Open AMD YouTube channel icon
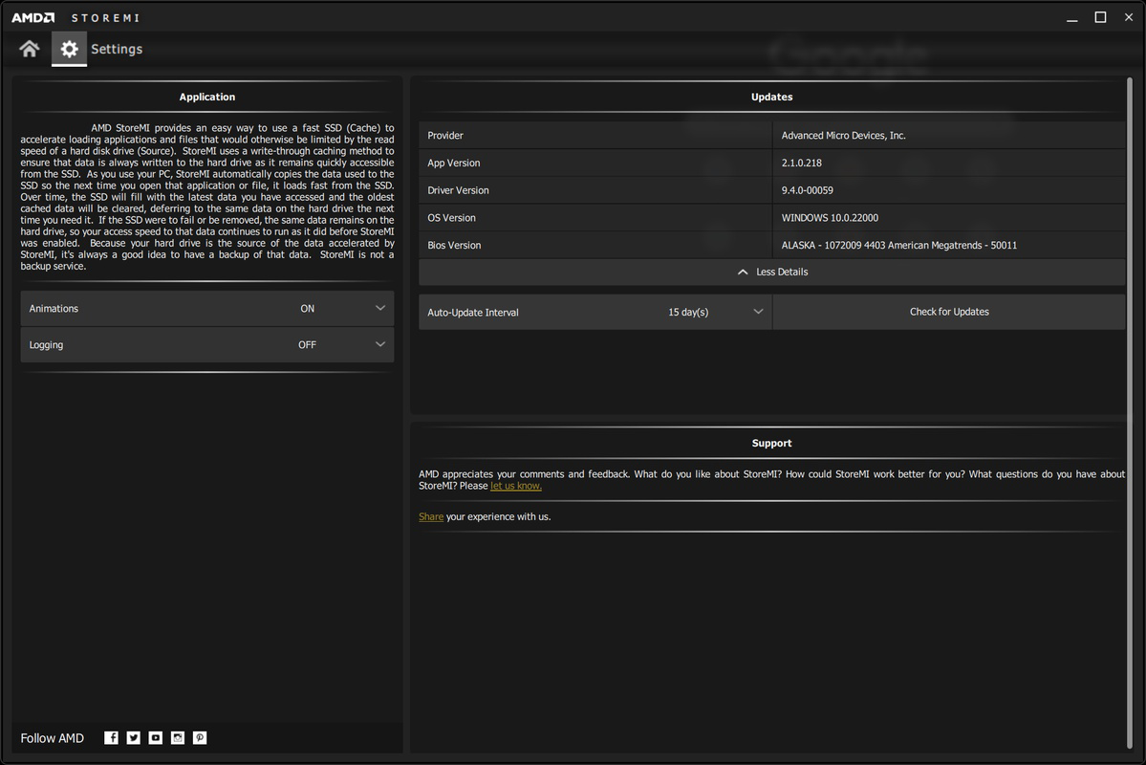This screenshot has height=765, width=1146. click(x=156, y=737)
